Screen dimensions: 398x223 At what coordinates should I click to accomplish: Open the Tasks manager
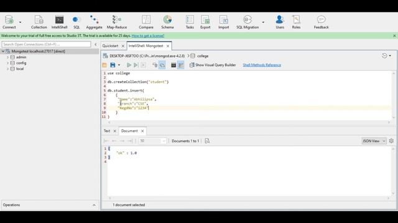[x=190, y=22]
